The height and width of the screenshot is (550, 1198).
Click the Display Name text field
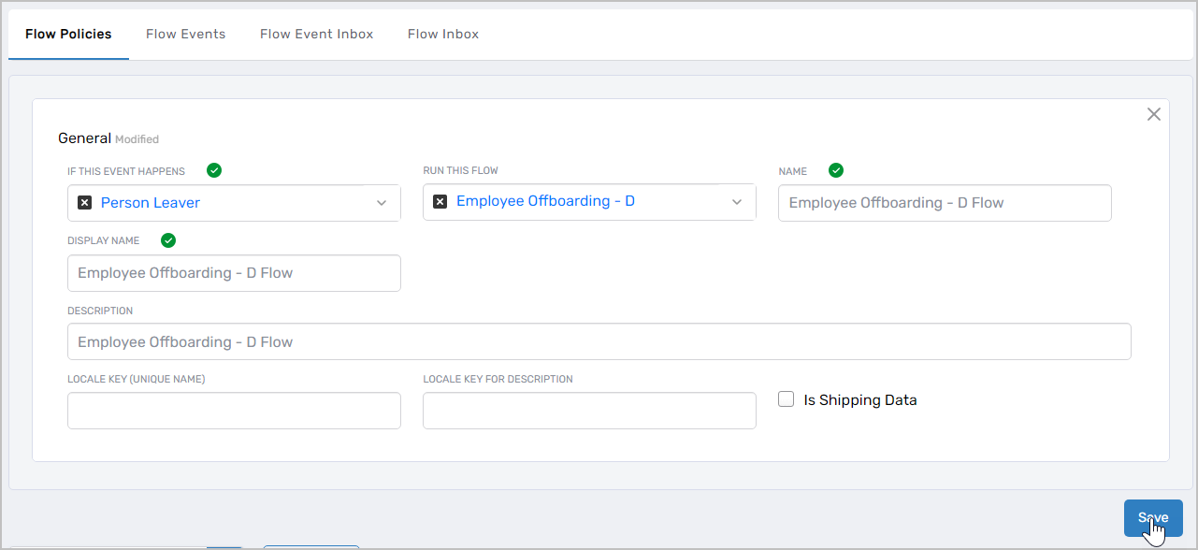[x=234, y=272]
